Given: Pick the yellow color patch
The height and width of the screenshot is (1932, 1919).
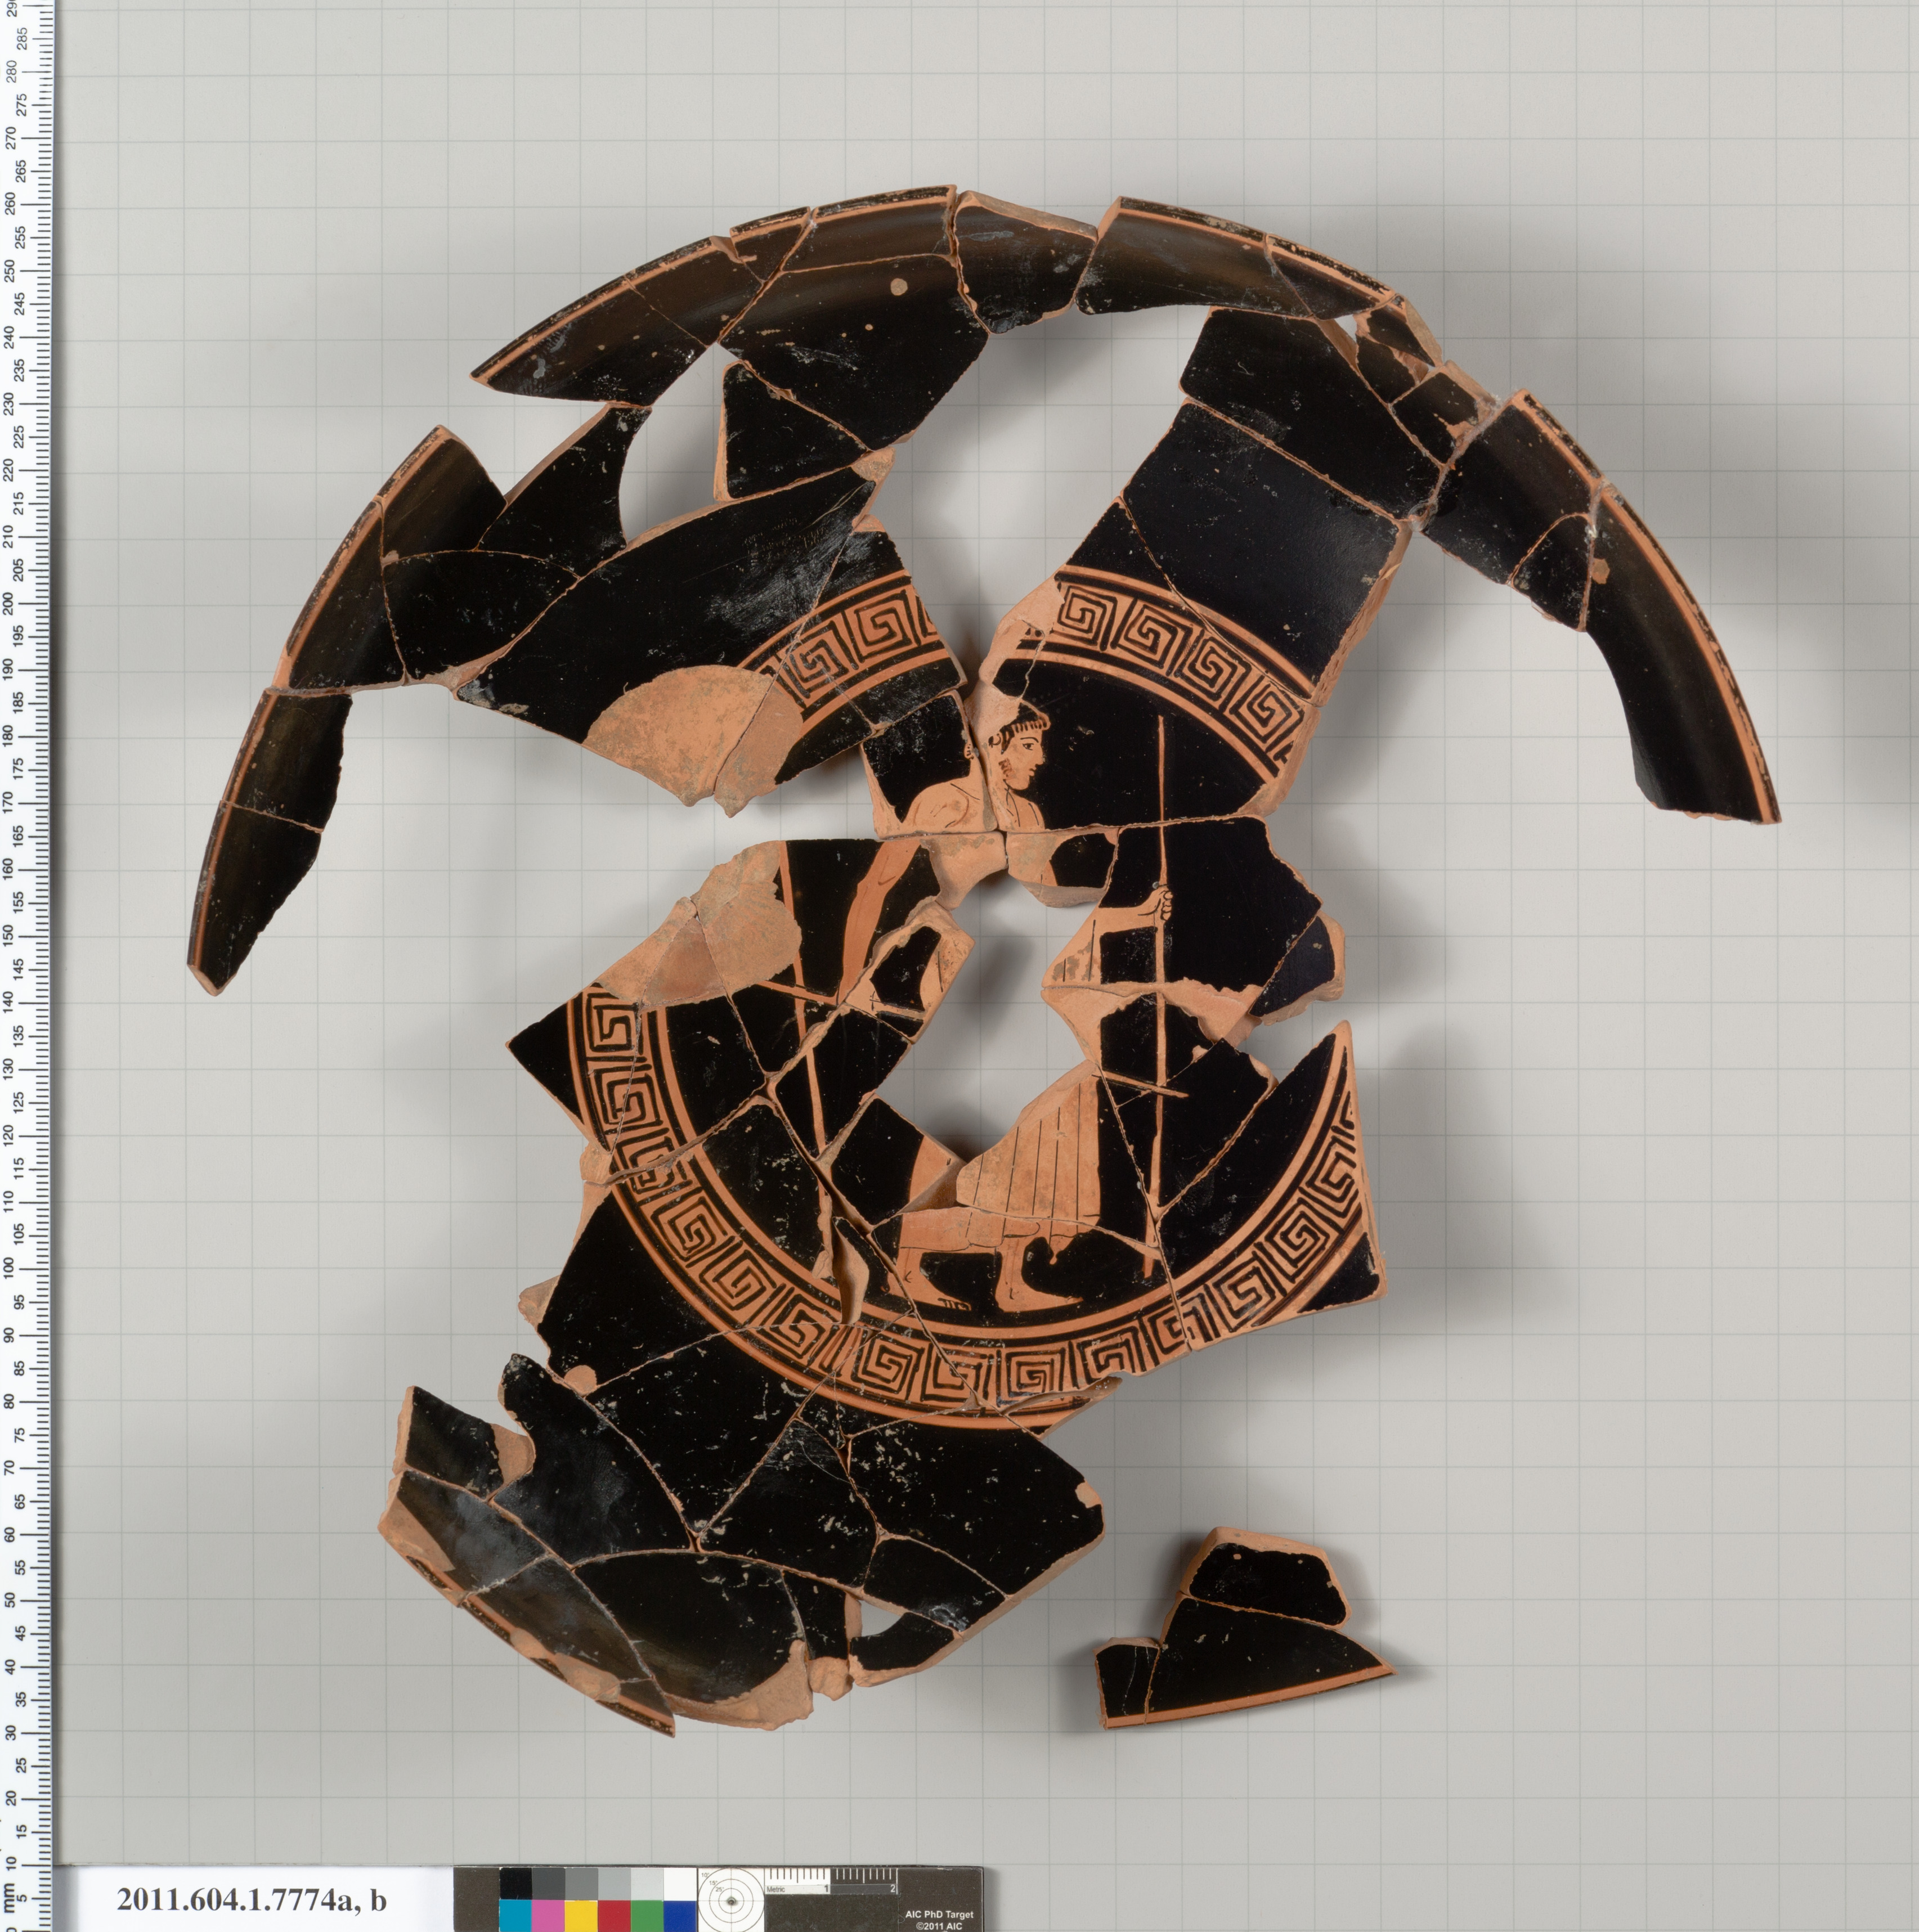Looking at the screenshot, I should click(x=581, y=1915).
